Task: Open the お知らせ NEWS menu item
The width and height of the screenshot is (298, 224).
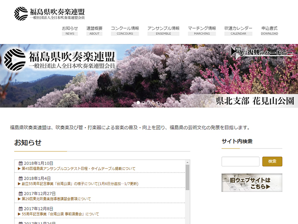Action: tap(70, 31)
